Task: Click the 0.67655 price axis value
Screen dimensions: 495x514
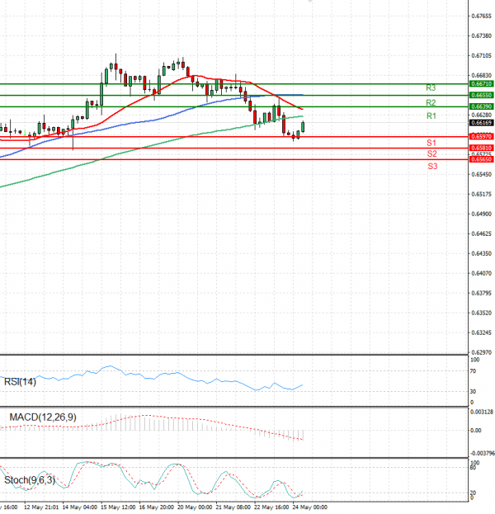Action: coord(482,16)
